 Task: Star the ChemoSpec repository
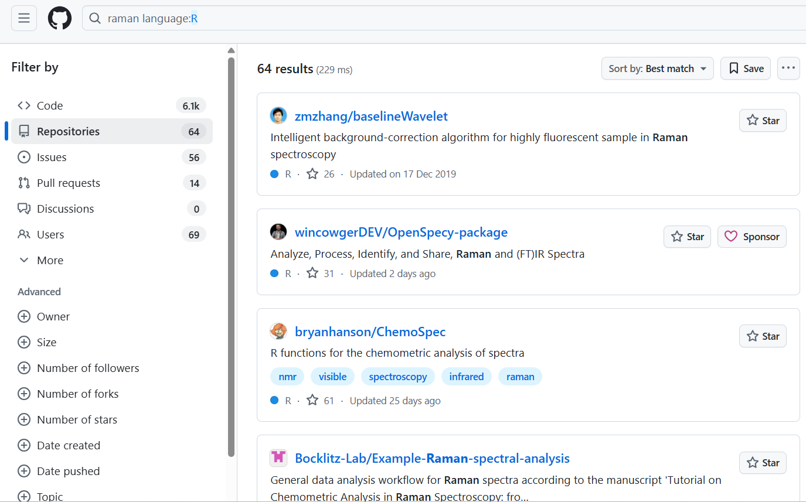click(x=763, y=336)
